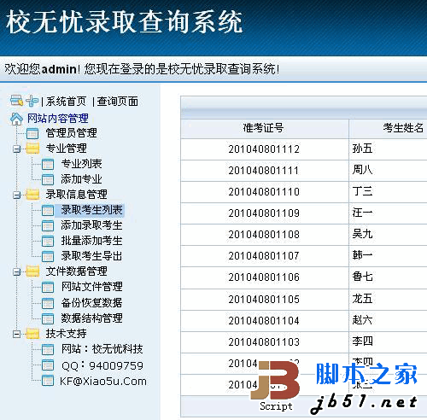Click exam number 201040801103
The width and height of the screenshot is (427, 420).
tap(264, 341)
